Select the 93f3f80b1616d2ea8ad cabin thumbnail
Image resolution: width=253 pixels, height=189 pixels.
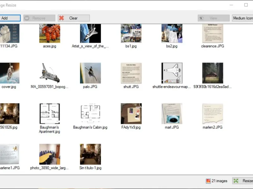(x=213, y=73)
